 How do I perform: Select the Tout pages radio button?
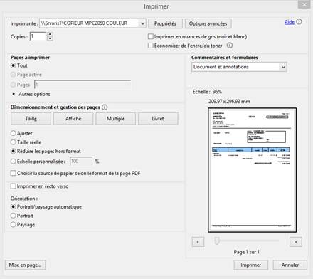pos(14,65)
